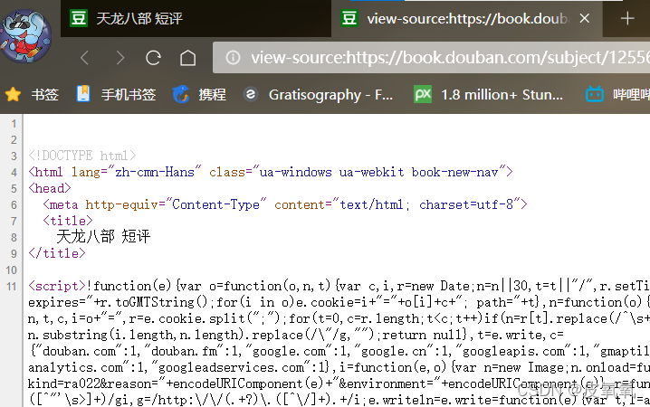Go back to previous page
The width and height of the screenshot is (650, 407).
tap(84, 58)
